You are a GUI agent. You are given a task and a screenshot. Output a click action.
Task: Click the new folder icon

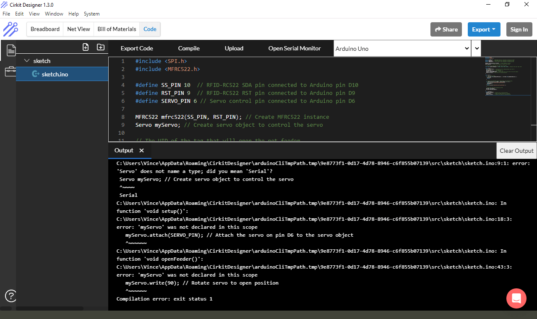click(101, 47)
